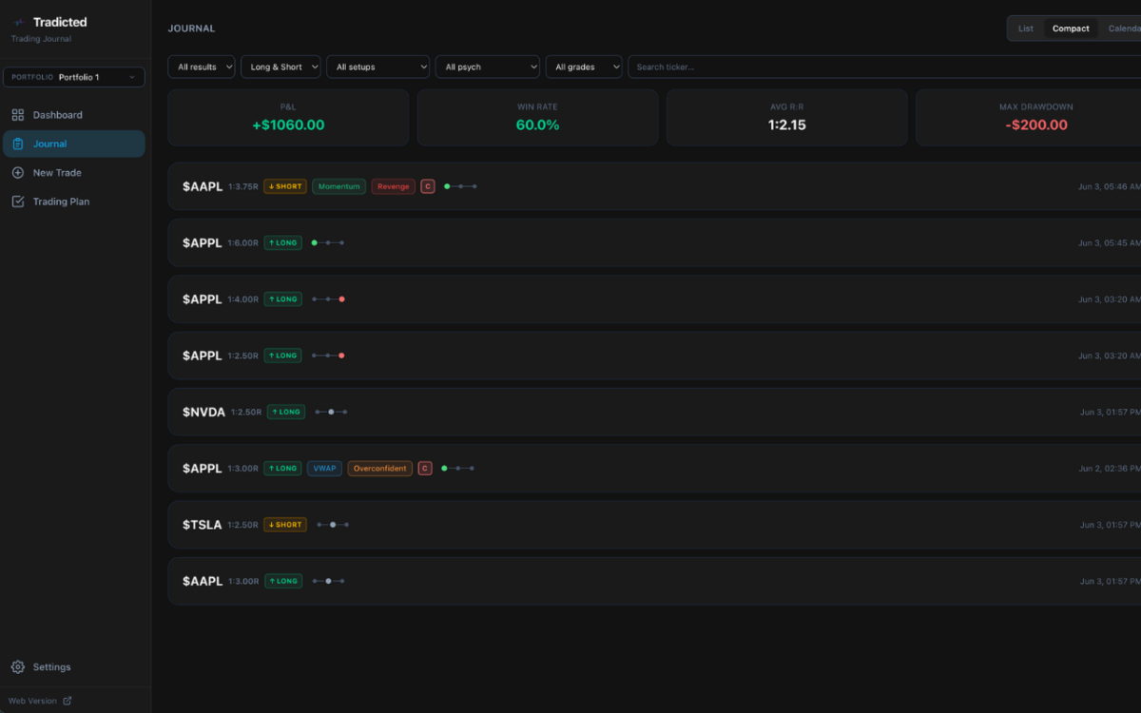Image resolution: width=1141 pixels, height=713 pixels.
Task: Switch to Calendar view
Action: [x=1124, y=29]
